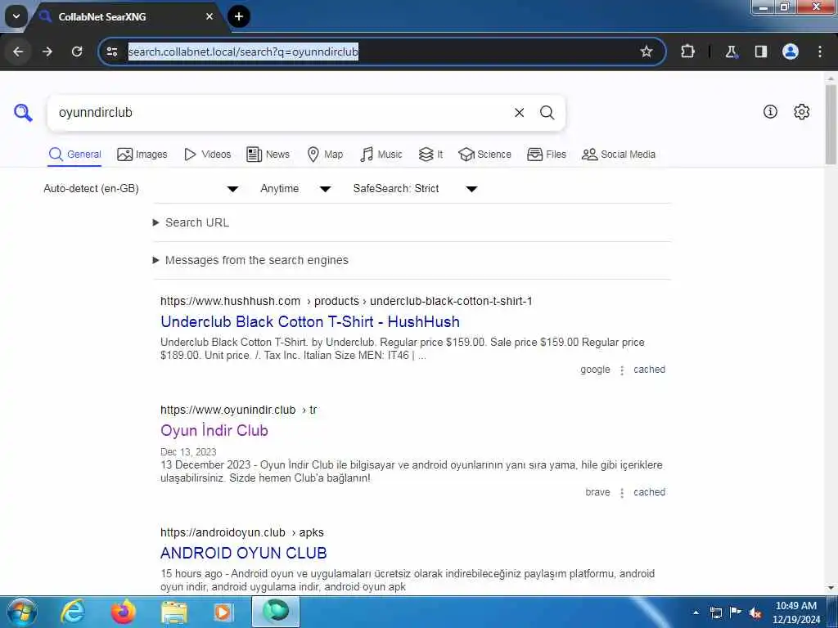Image resolution: width=838 pixels, height=628 pixels.
Task: Show hidden system tray icons
Action: 696,612
